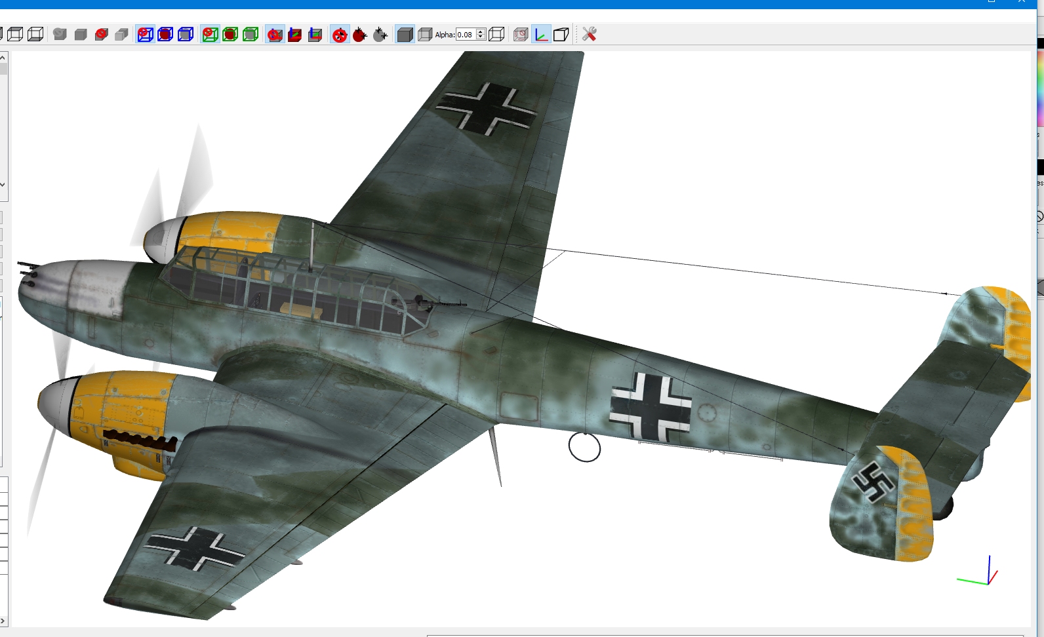This screenshot has width=1044, height=637.
Task: Click the circle-slash icon at the right edge
Action: pyautogui.click(x=1041, y=217)
